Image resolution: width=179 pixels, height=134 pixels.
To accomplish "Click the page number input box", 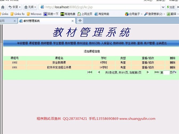I will coord(166,73).
